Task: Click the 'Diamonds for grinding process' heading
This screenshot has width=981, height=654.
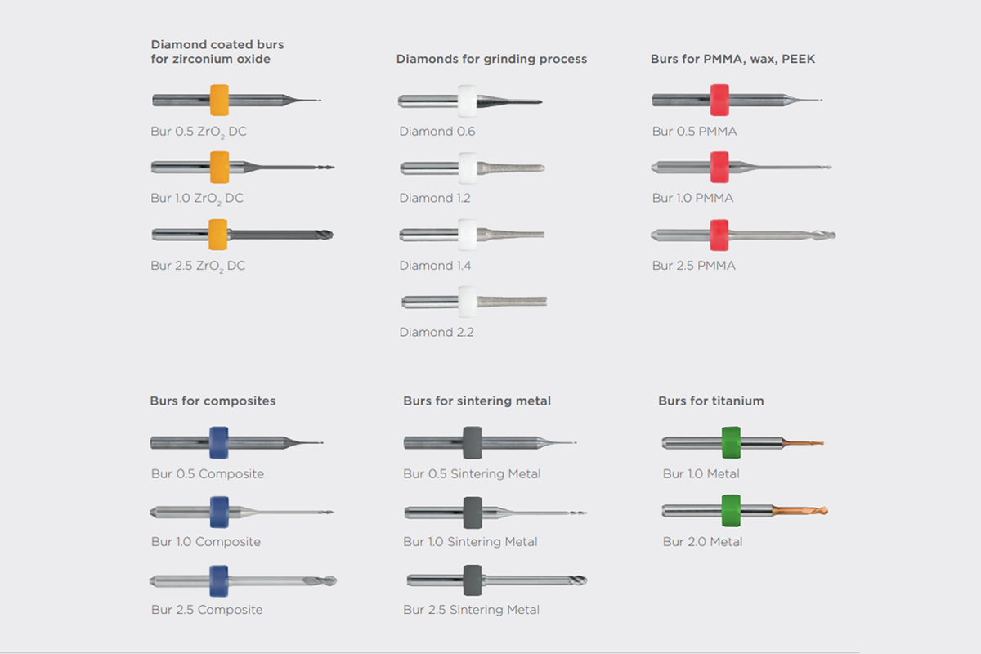Action: coord(491,59)
